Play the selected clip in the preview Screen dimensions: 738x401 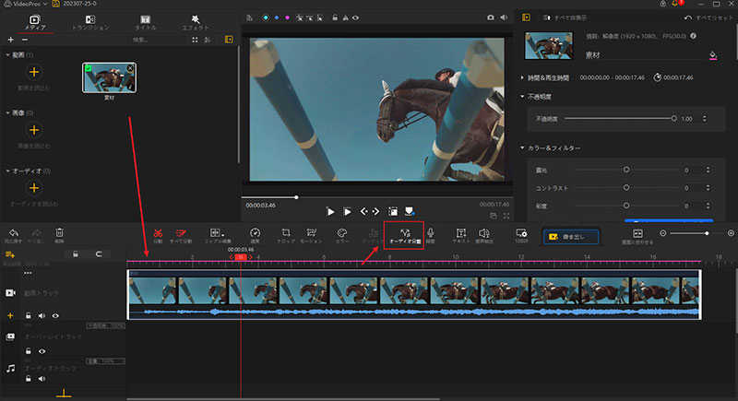tap(348, 211)
